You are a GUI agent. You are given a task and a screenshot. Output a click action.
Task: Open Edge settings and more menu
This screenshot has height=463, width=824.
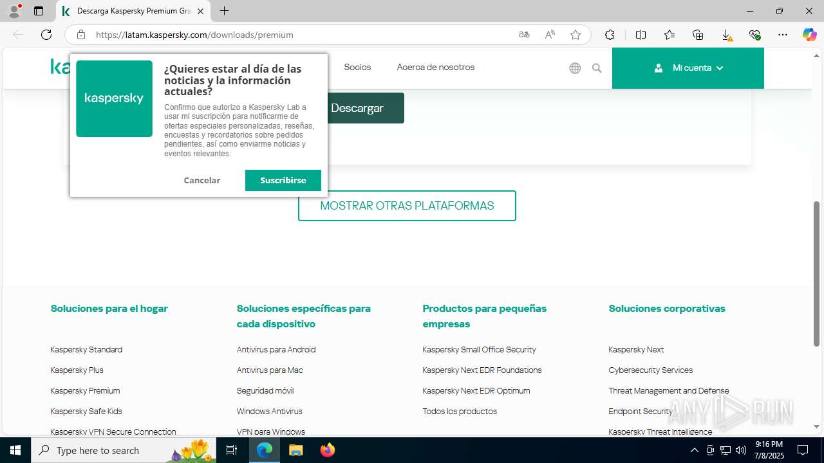(x=783, y=35)
